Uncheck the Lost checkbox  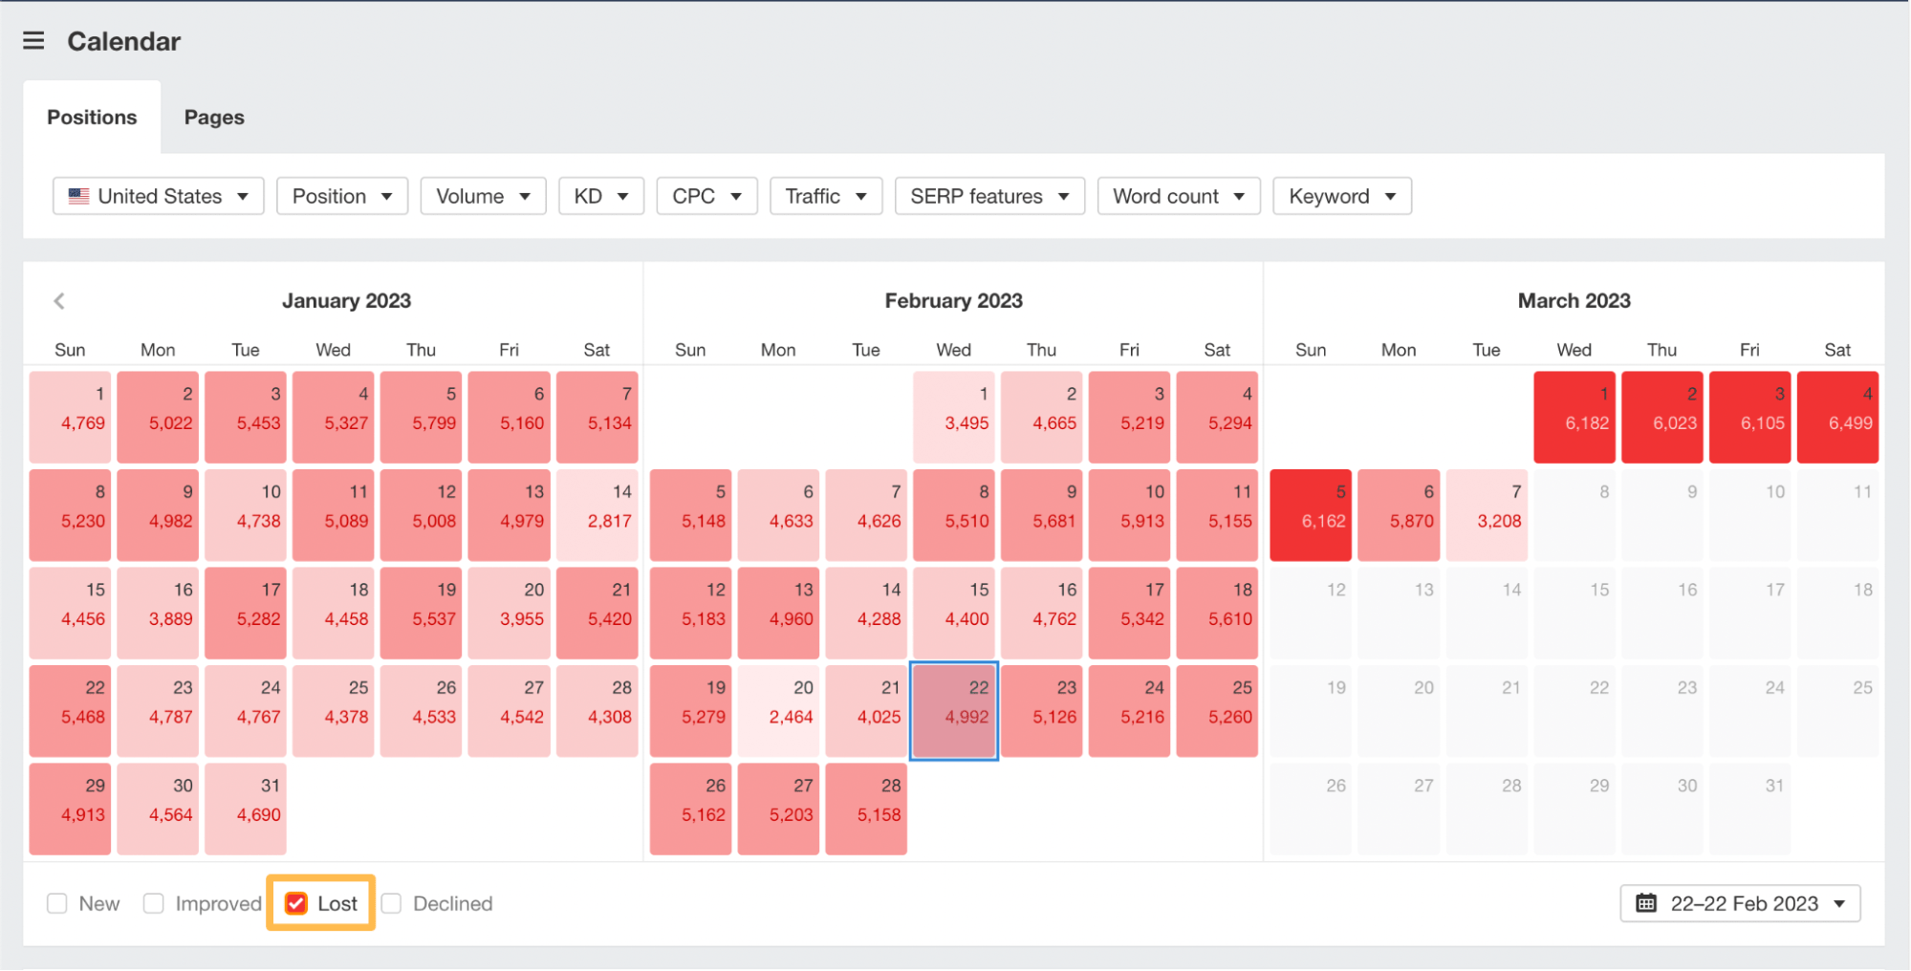tap(296, 903)
